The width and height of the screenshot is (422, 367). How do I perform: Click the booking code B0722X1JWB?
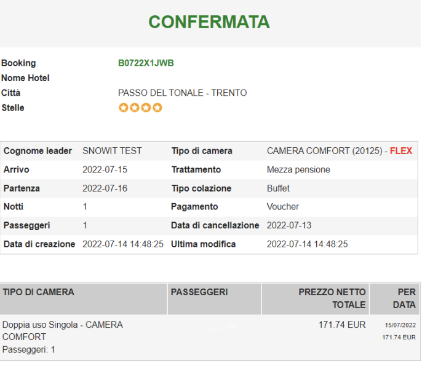click(x=146, y=63)
